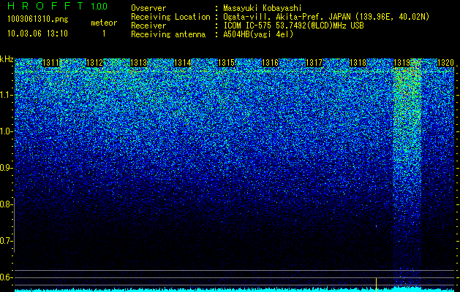Screen dimensions: 460x292
Task: Click the 1314 time marker
Action: [183, 63]
